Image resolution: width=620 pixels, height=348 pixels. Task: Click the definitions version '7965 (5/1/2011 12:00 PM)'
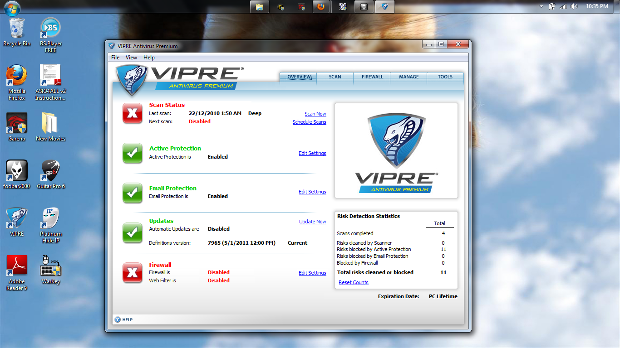(x=242, y=243)
